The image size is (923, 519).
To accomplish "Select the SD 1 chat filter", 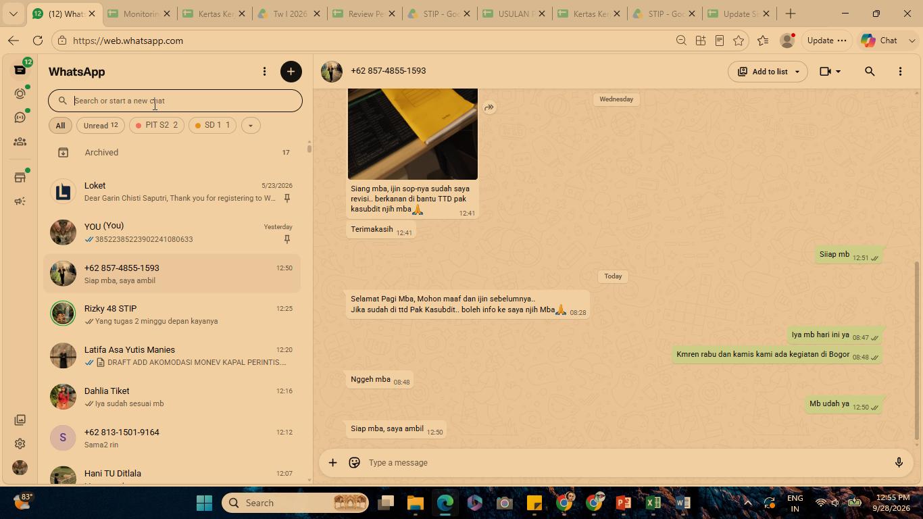I will [x=212, y=125].
